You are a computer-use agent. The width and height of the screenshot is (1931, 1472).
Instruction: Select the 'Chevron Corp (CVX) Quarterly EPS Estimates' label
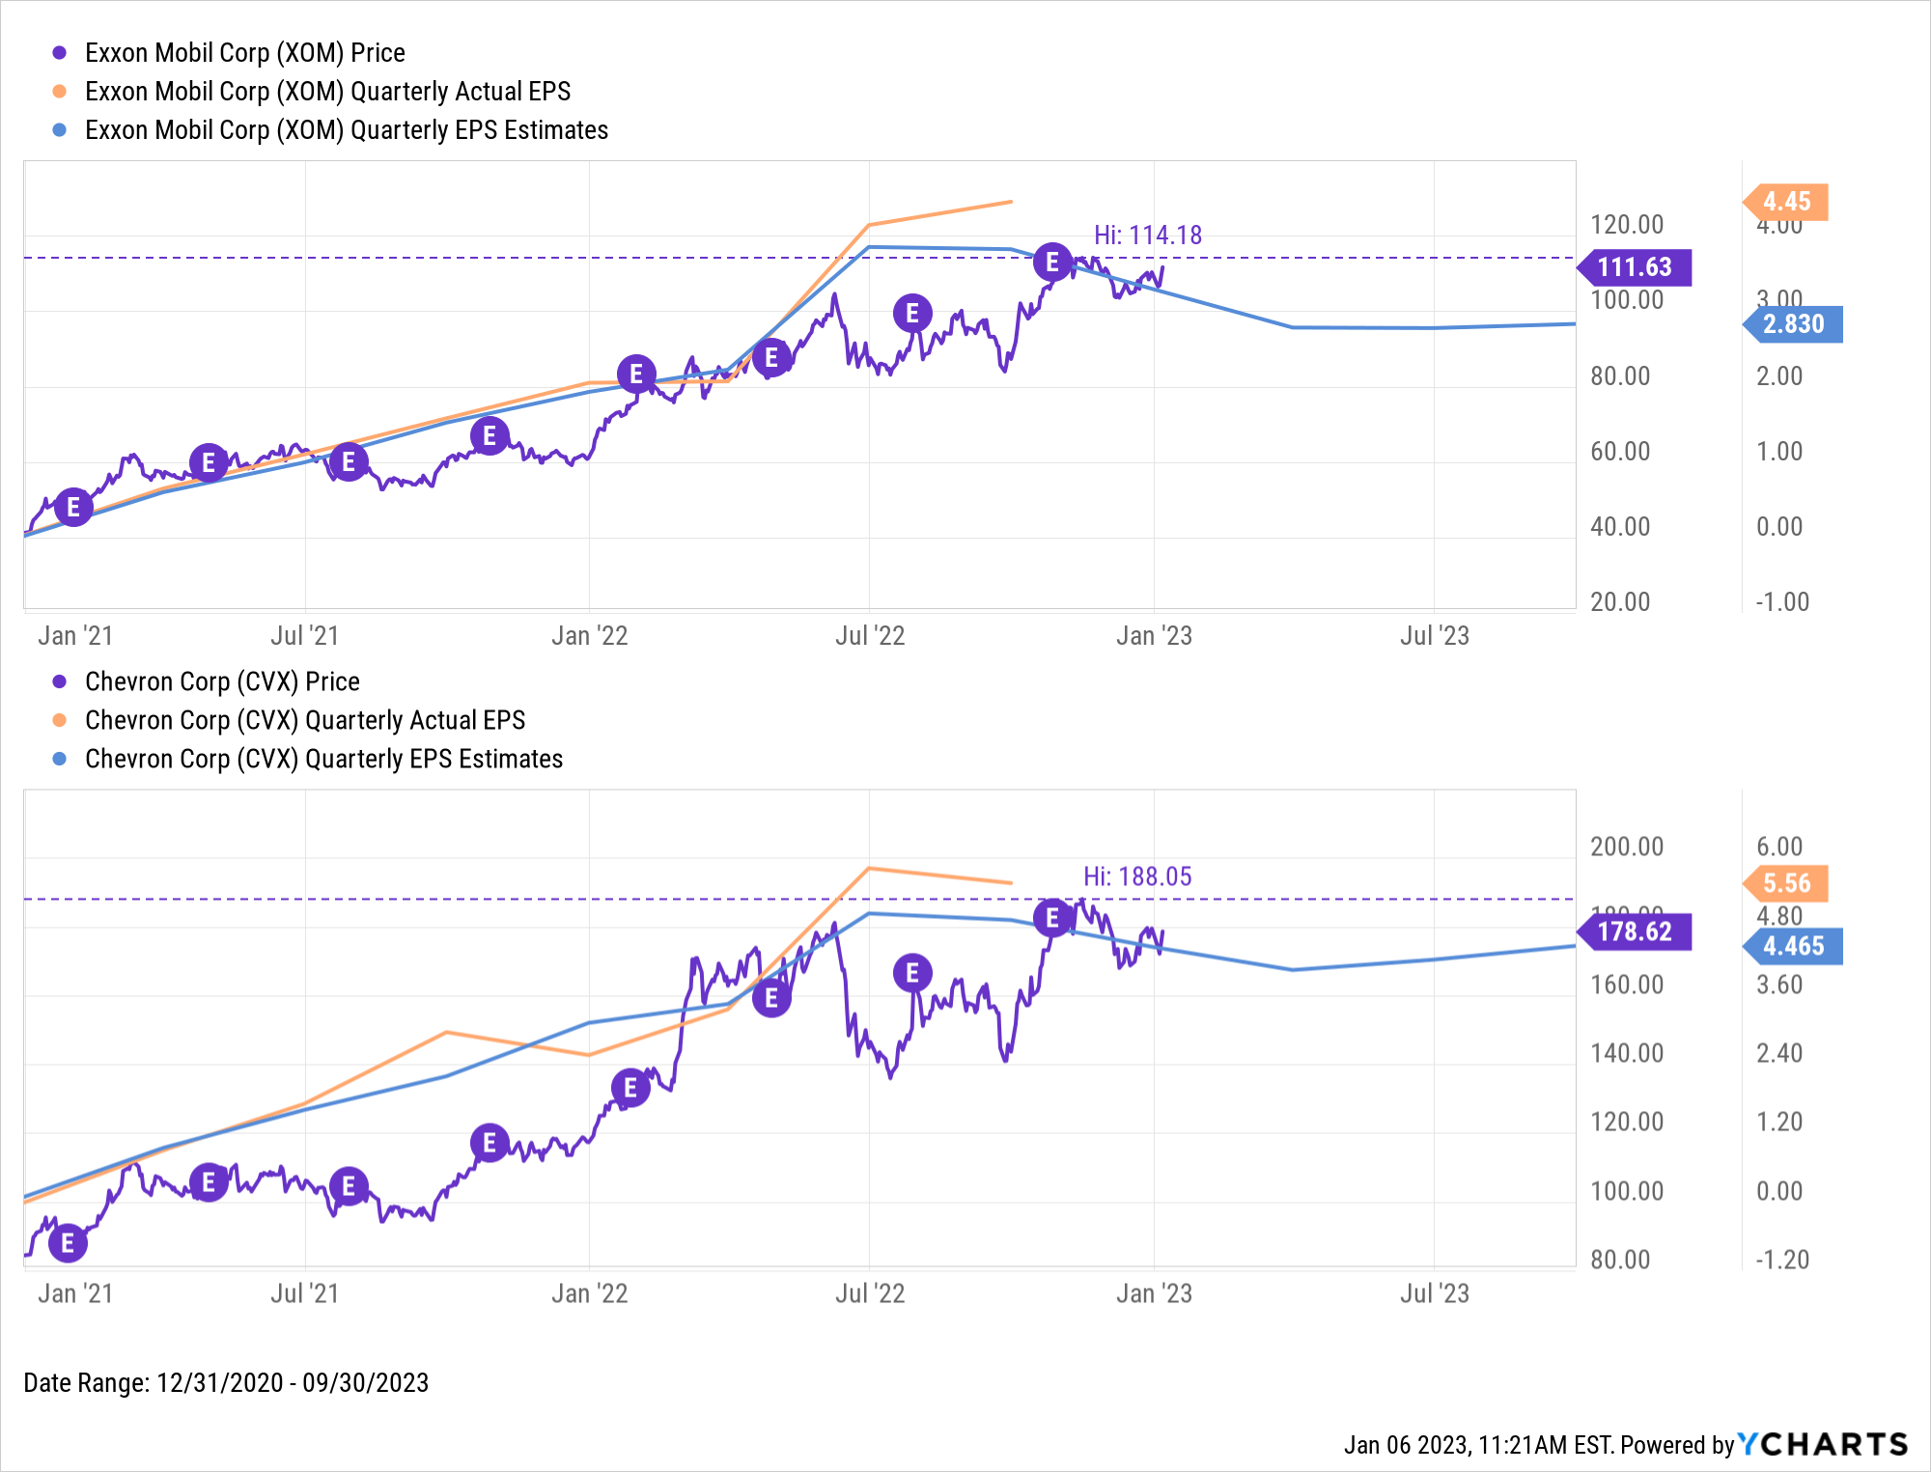pos(324,759)
